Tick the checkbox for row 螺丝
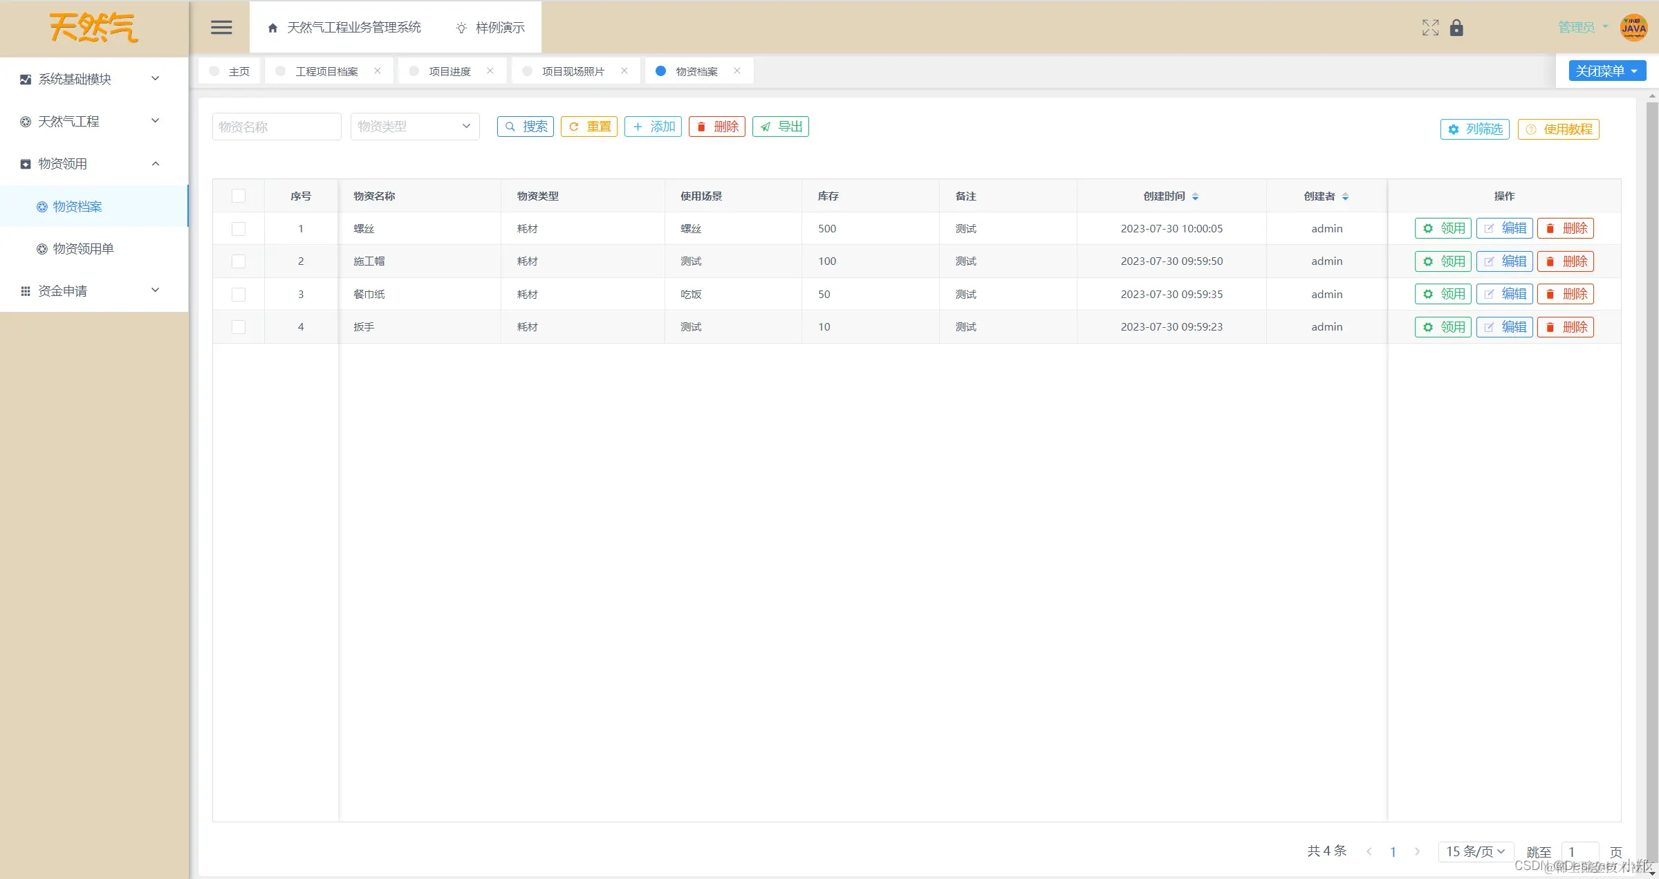Viewport: 1659px width, 879px height. click(x=239, y=228)
